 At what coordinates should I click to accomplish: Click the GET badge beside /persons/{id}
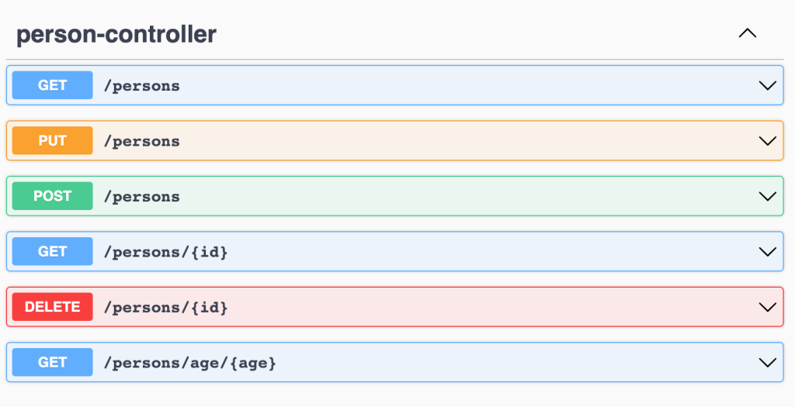click(x=53, y=252)
